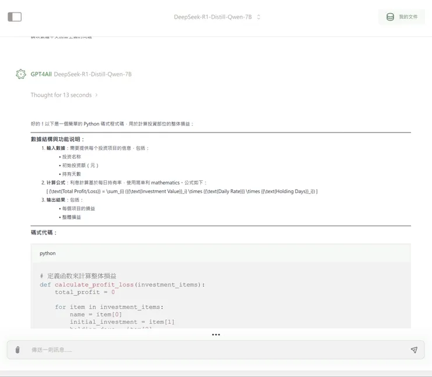Image resolution: width=432 pixels, height=377 pixels.
Task: Click the 碼式代碼 heading
Action: (x=44, y=233)
